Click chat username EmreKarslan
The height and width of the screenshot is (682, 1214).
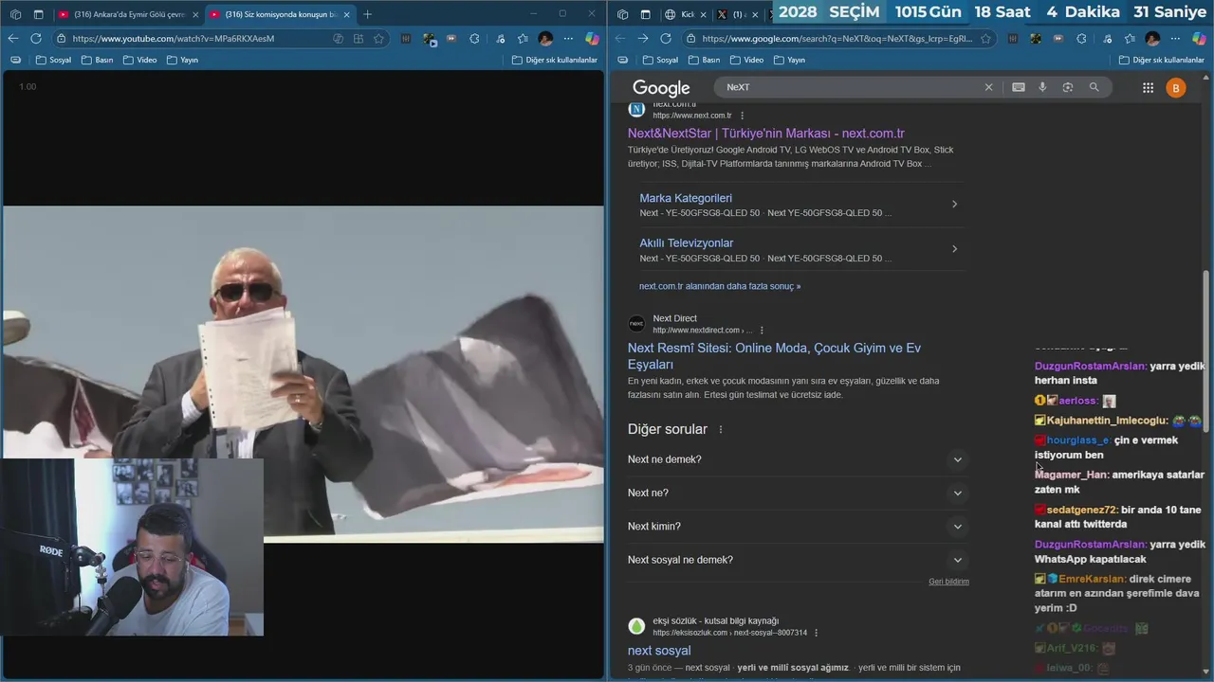coord(1093,579)
